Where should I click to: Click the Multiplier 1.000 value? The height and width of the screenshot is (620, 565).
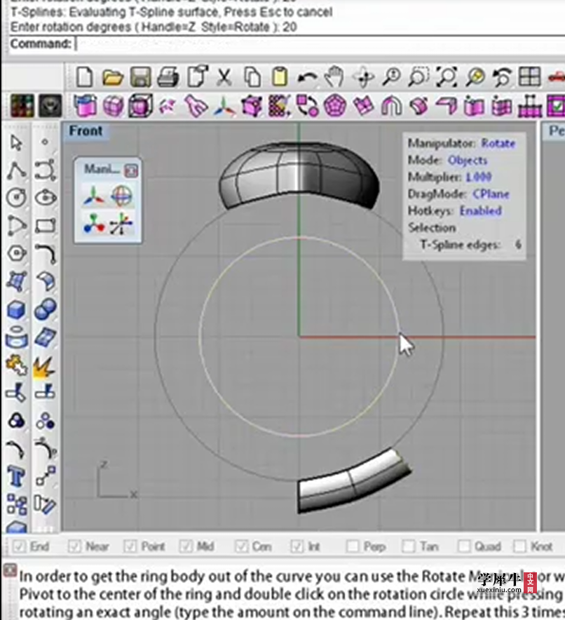coord(479,177)
